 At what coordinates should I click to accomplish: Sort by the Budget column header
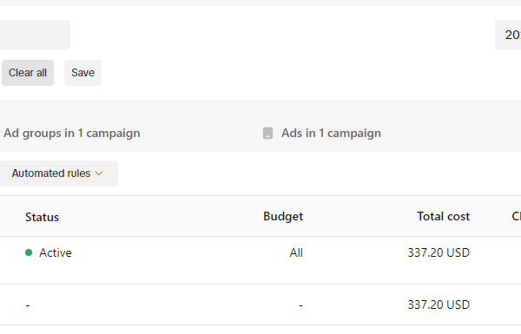[x=283, y=217]
